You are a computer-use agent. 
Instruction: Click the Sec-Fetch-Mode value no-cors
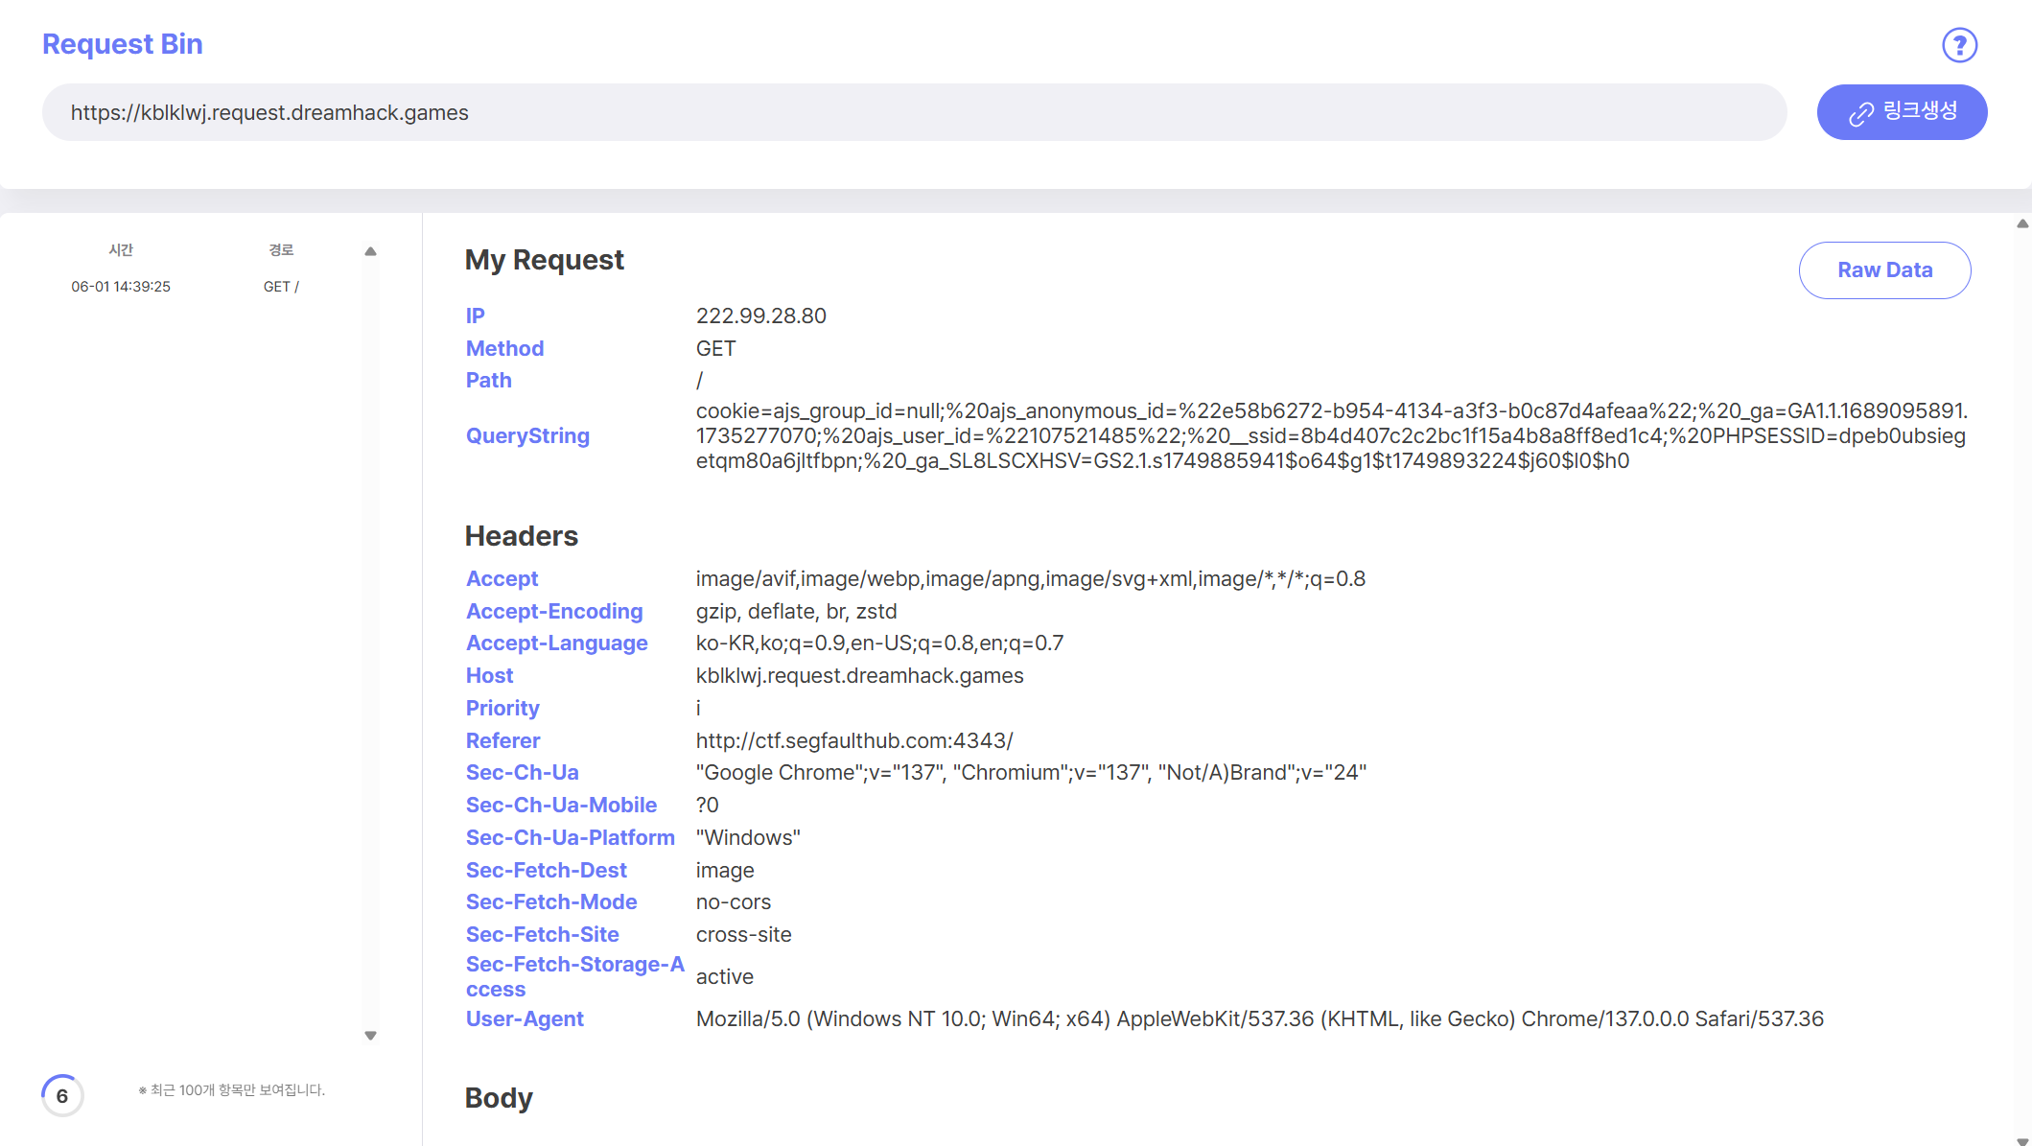click(733, 901)
